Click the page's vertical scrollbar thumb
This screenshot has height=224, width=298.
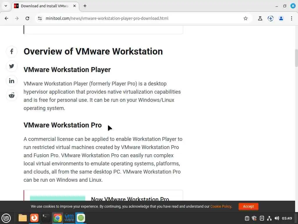[296, 58]
